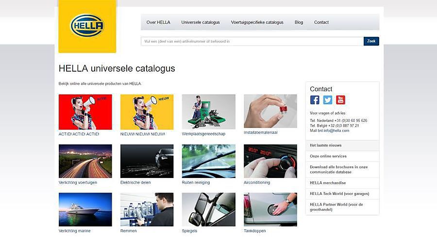
Task: Open the Facebook icon in Contact panel
Action: point(315,100)
